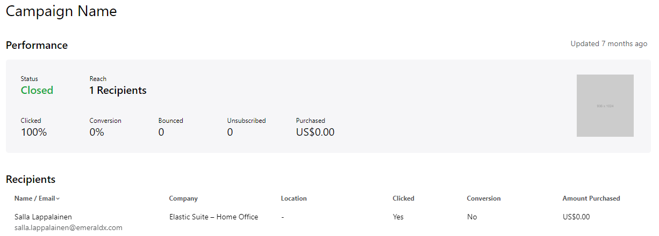Click the Conversion column header in Recipients
Image resolution: width=659 pixels, height=236 pixels.
coord(483,198)
